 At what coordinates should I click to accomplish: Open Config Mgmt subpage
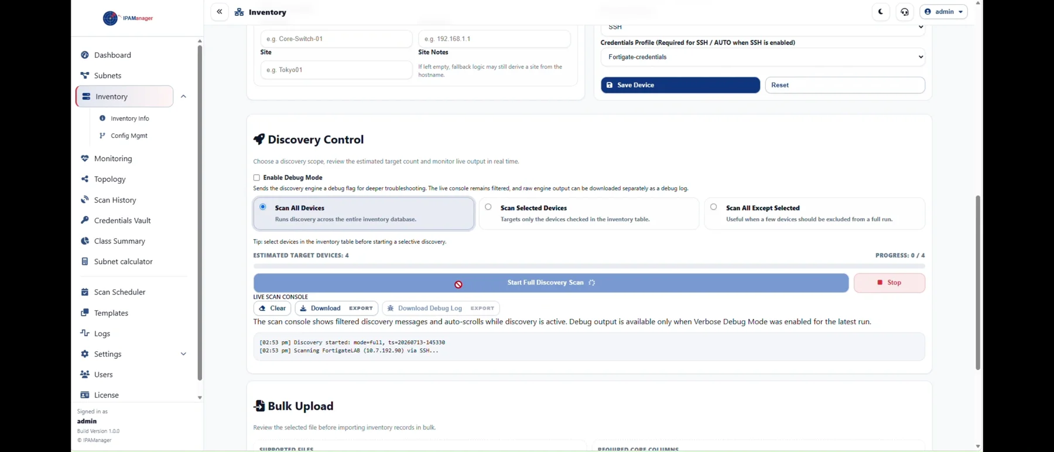point(129,135)
